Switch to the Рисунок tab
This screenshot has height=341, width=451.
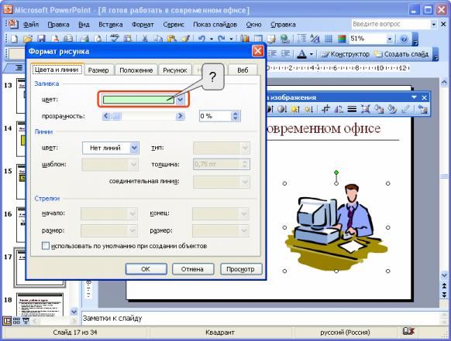tap(175, 70)
